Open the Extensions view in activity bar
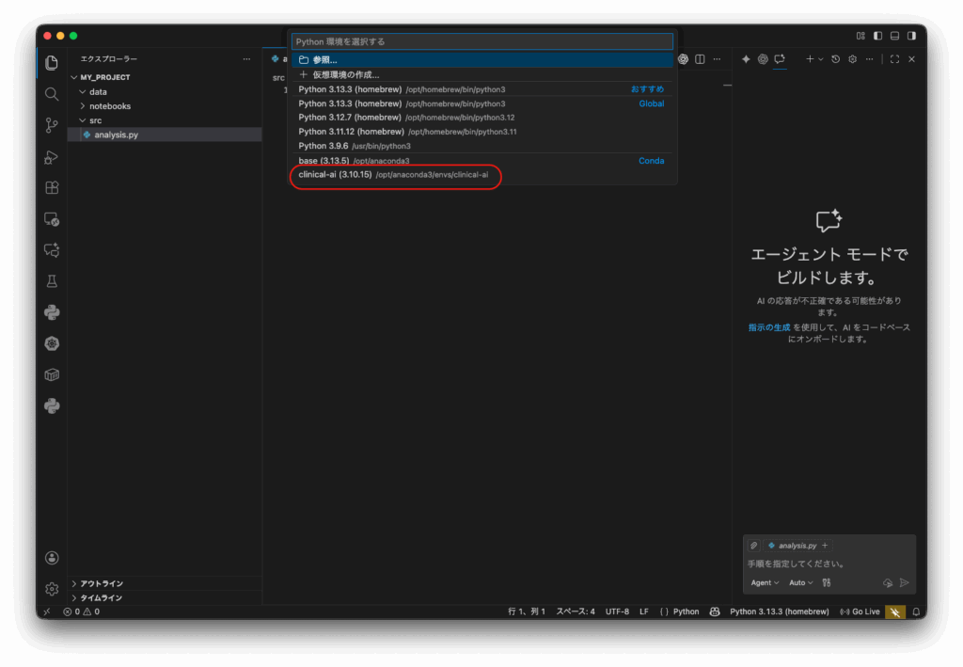Image resolution: width=963 pixels, height=667 pixels. coord(52,188)
